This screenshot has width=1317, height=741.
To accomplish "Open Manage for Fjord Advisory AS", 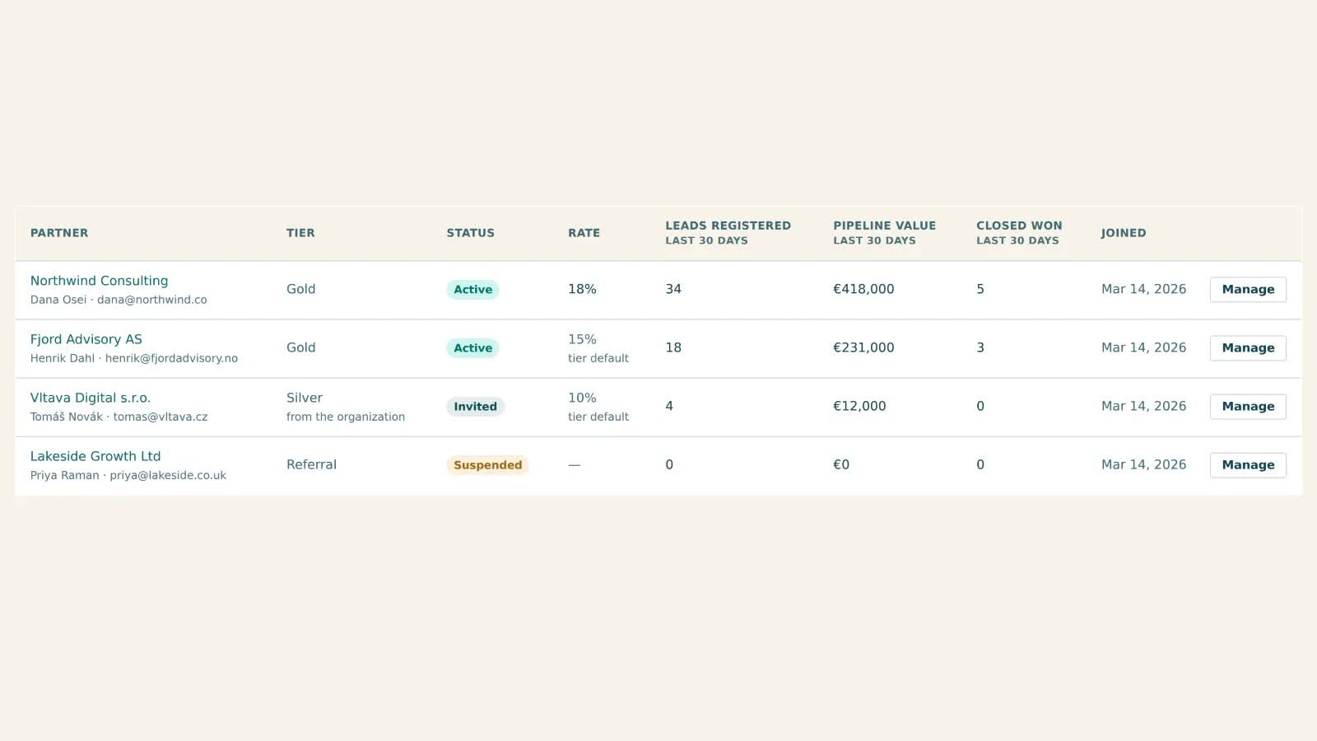I will 1248,348.
